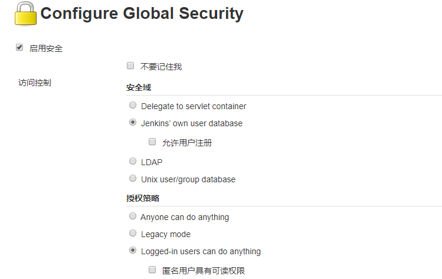
Task: Choose Anyone can do anything radio
Action: coord(133,216)
